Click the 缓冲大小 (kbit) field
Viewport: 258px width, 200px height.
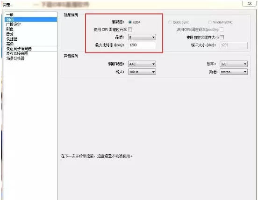pyautogui.click(x=234, y=45)
